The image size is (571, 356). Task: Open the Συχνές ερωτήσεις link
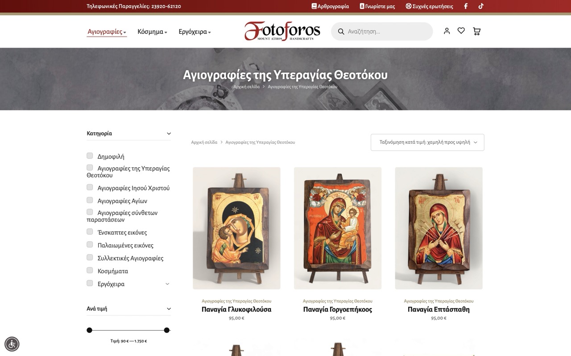pos(429,6)
